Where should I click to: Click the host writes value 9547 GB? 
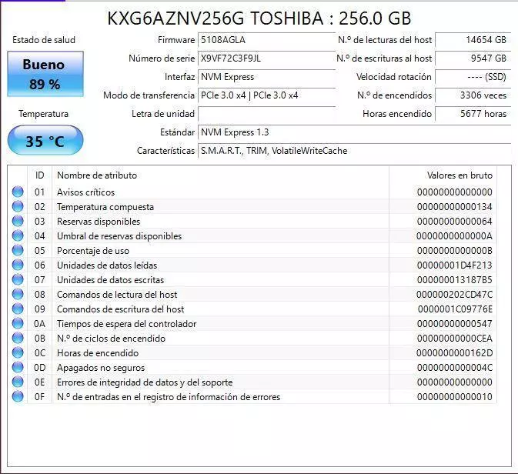tap(473, 58)
